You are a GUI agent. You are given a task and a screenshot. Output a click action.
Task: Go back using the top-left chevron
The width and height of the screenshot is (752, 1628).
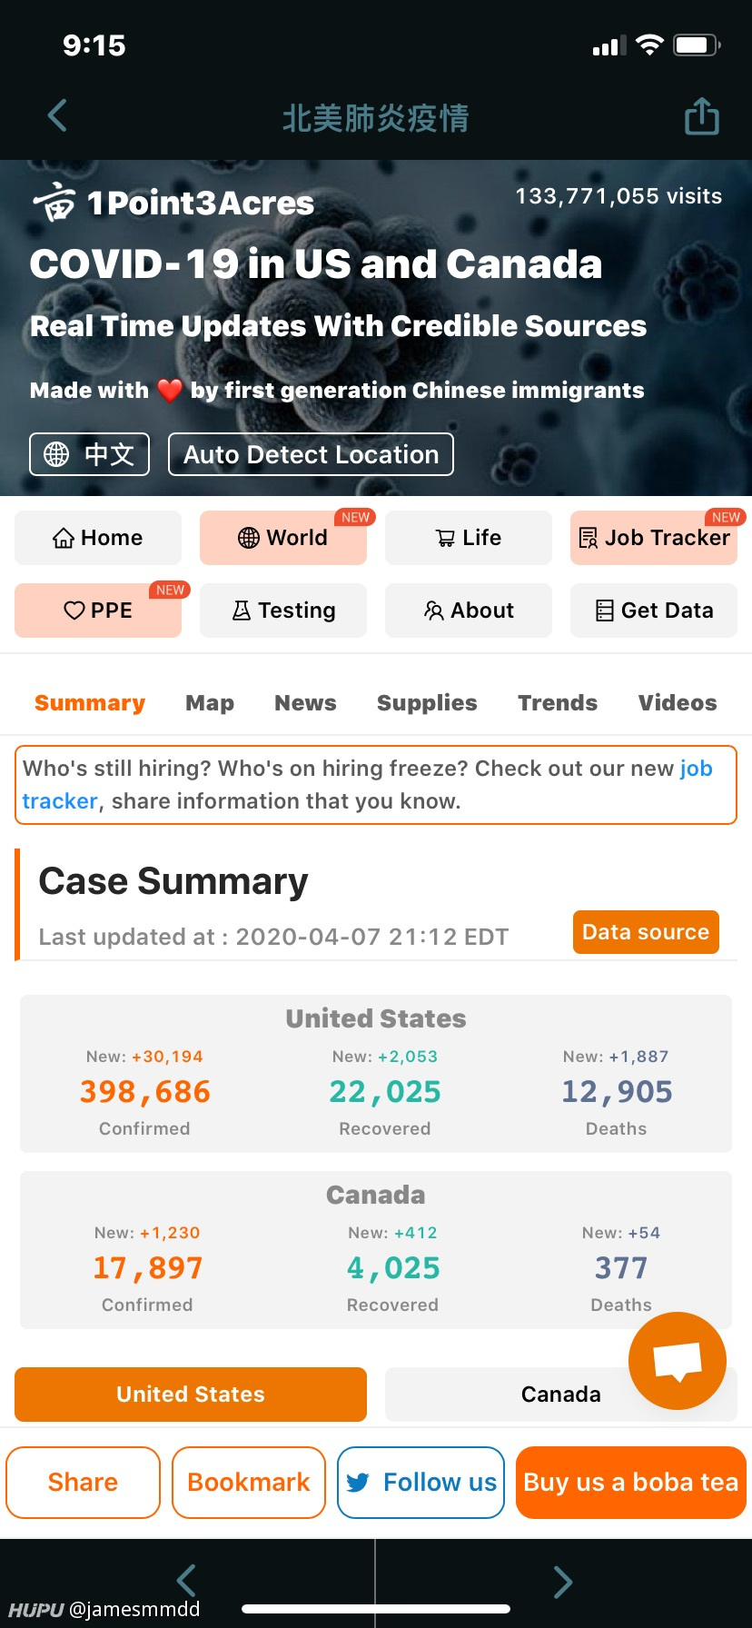(57, 115)
